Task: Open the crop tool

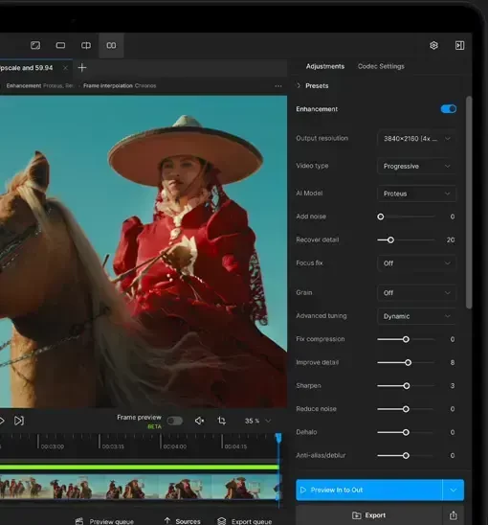Action: 222,421
